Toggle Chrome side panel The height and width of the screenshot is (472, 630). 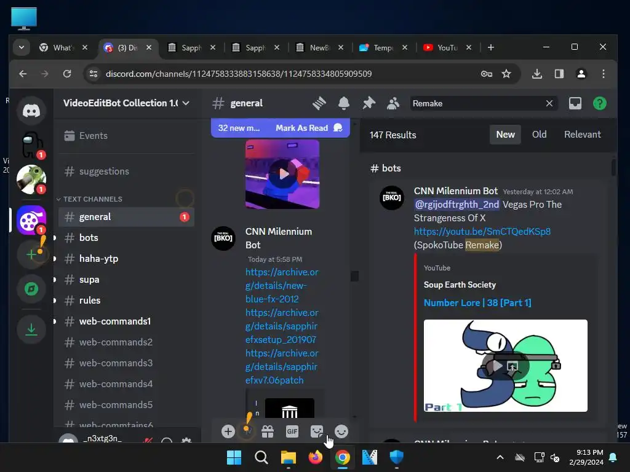coord(559,74)
